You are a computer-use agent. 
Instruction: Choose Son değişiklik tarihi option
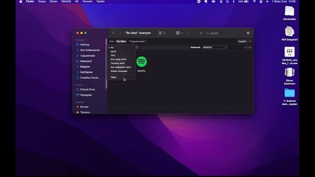121,67
